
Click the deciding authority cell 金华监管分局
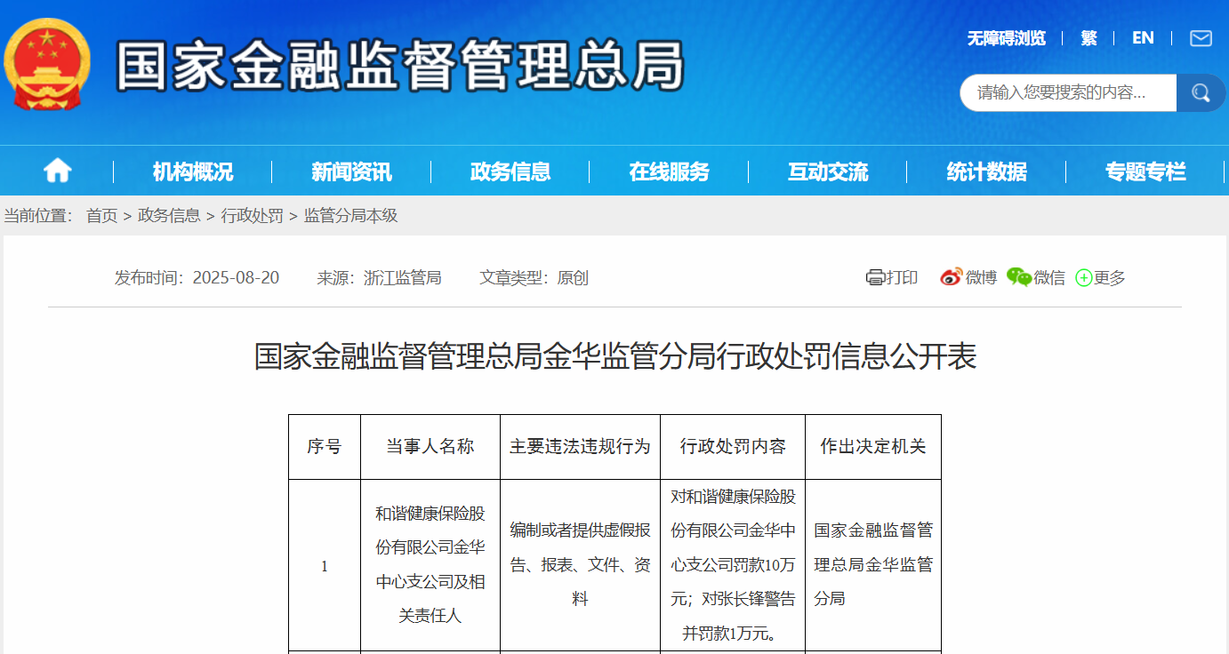873,565
